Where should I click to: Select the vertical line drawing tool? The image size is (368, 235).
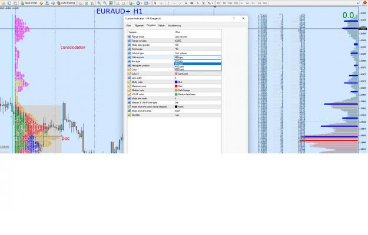tap(168, 3)
